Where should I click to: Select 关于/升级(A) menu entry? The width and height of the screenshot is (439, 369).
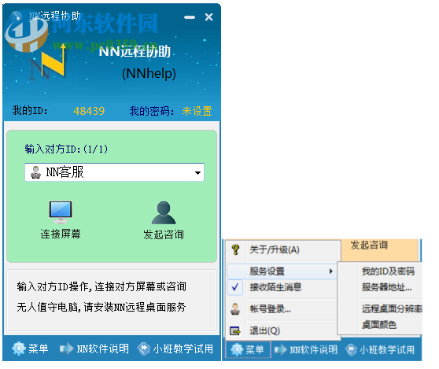coord(283,249)
